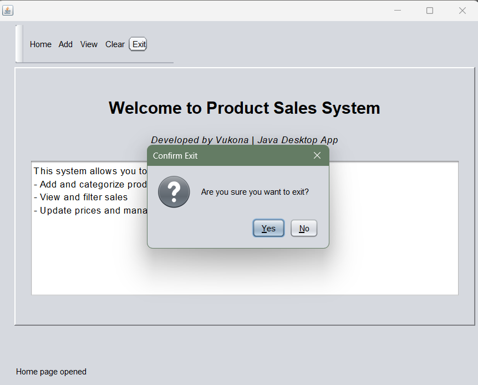This screenshot has height=385, width=478.
Task: Confirm exit by clicking Yes
Action: click(268, 228)
